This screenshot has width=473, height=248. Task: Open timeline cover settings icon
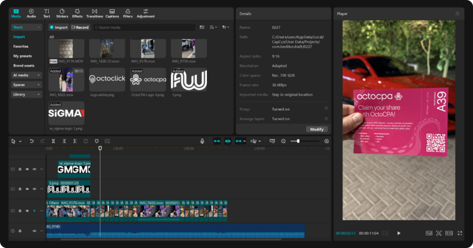tap(272, 141)
